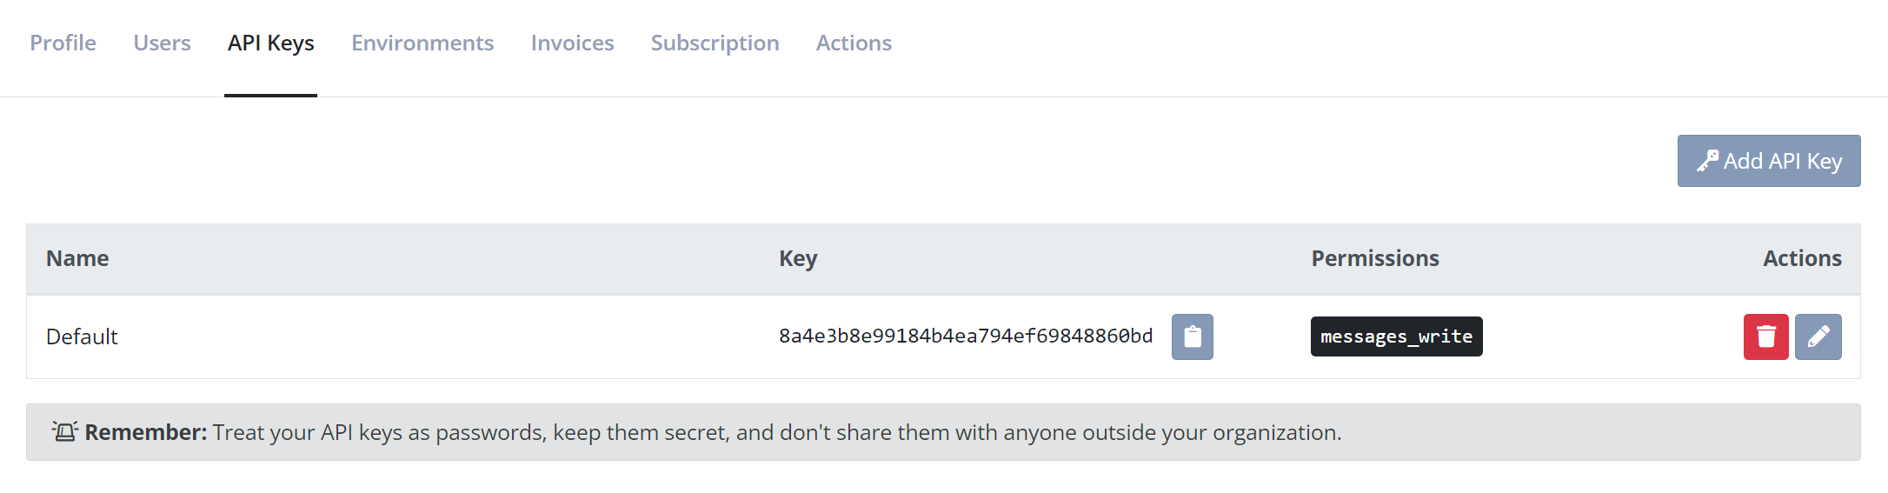Click the key icon in Add API Key
Screen dimensions: 1888x493
[1707, 161]
